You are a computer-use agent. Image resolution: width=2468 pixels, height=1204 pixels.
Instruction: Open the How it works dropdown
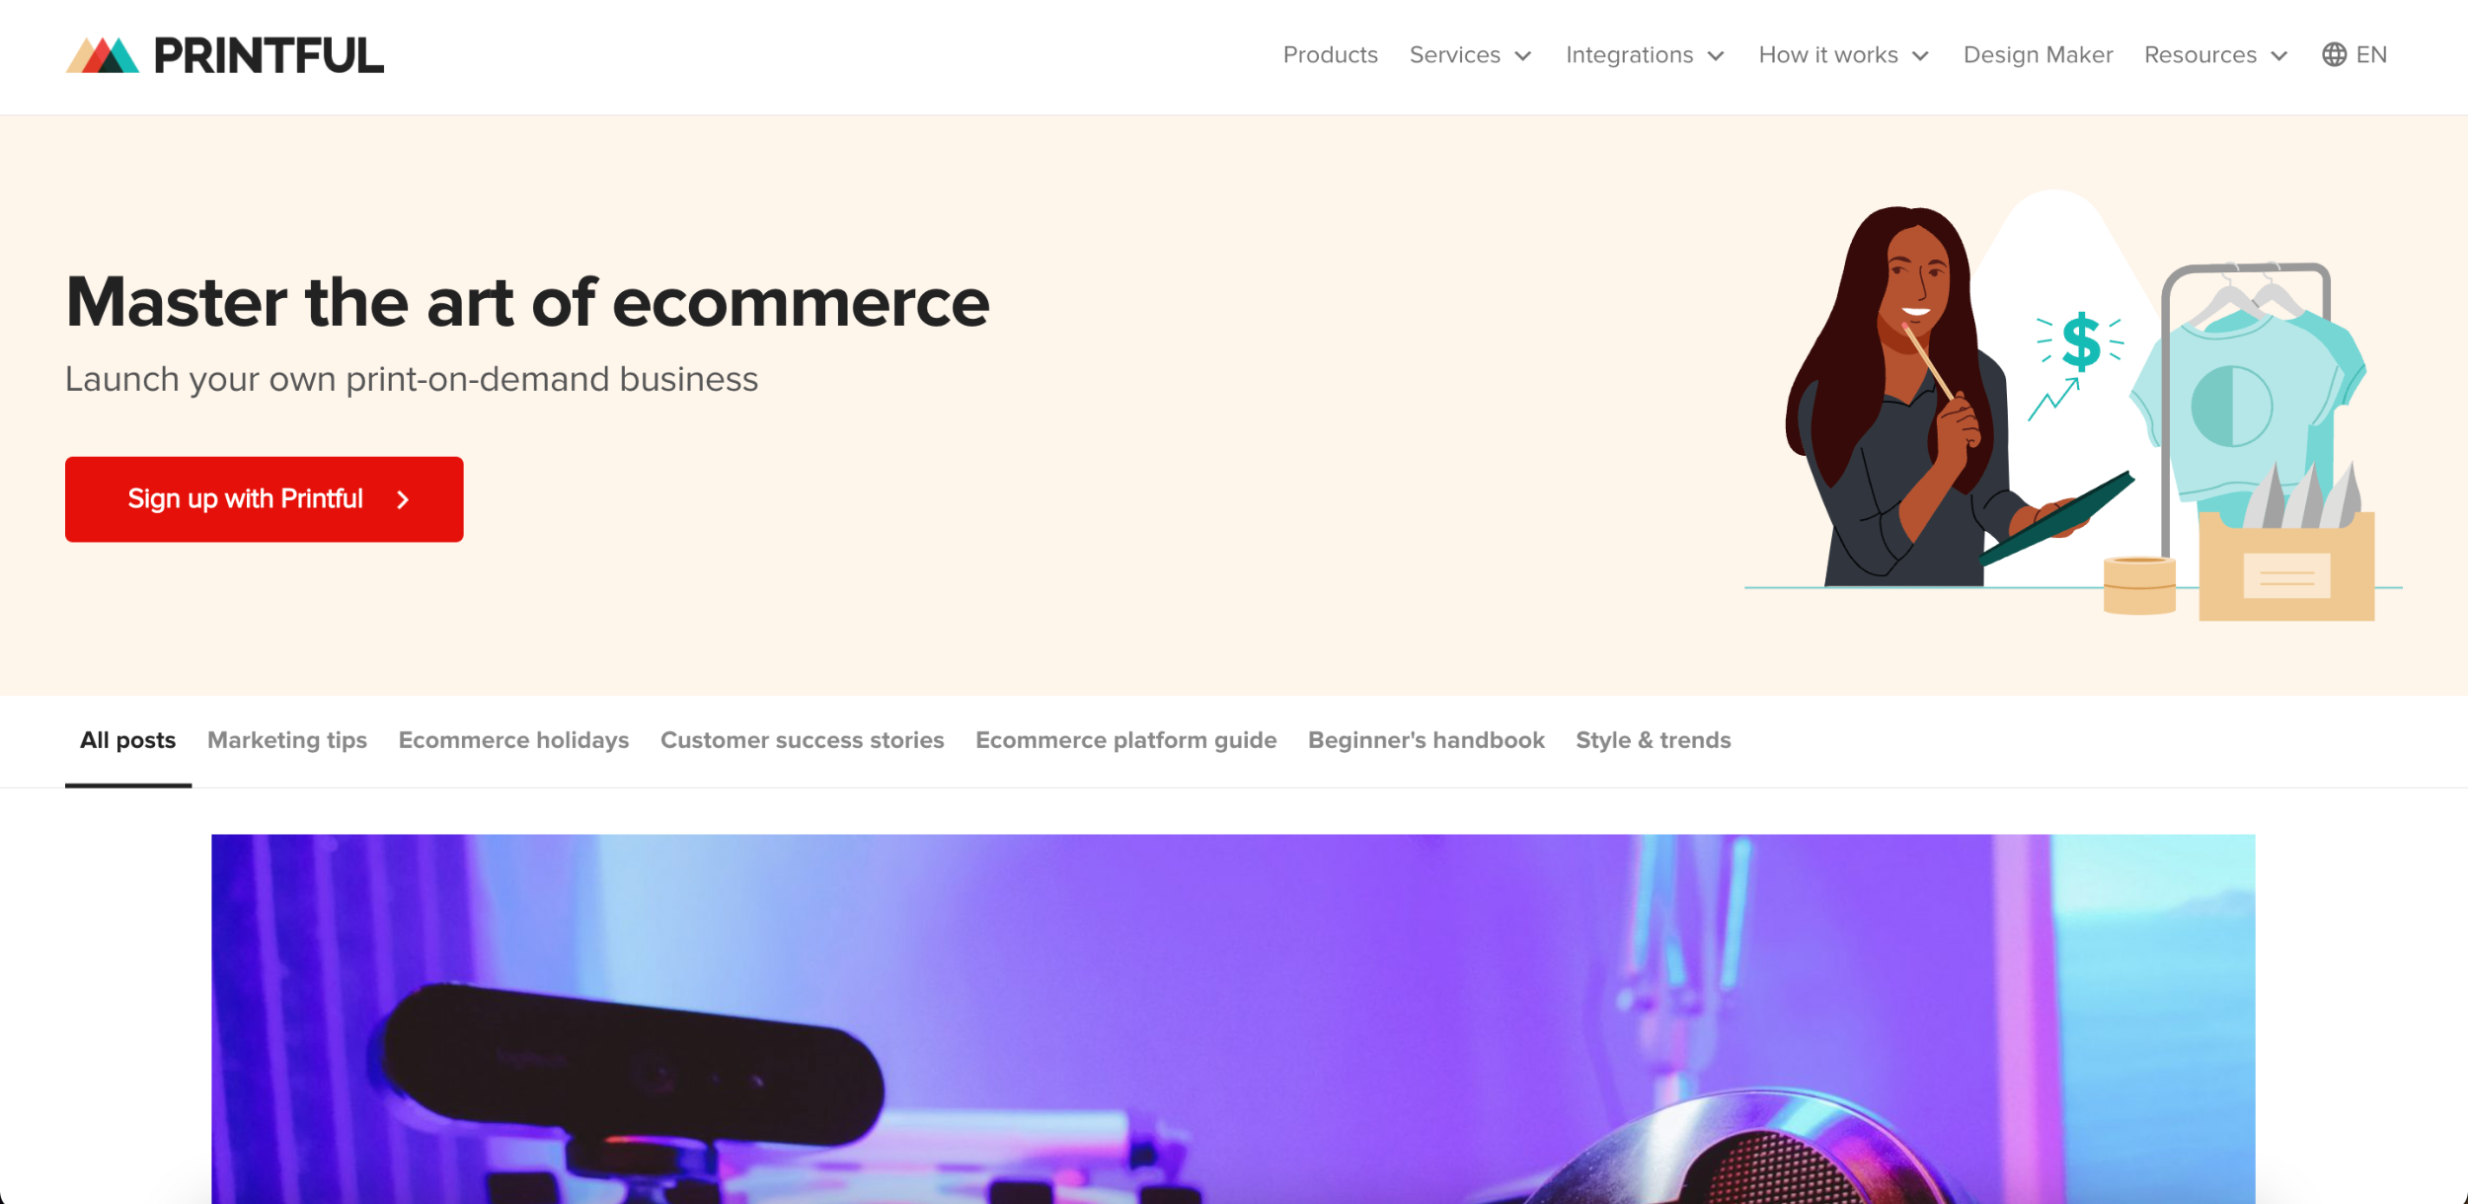pos(1843,55)
